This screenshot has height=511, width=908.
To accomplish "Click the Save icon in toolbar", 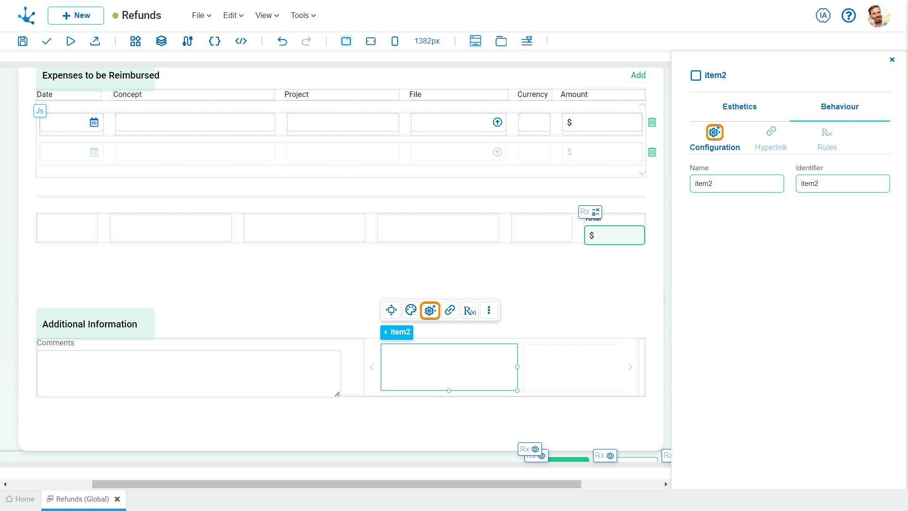I will 22,41.
